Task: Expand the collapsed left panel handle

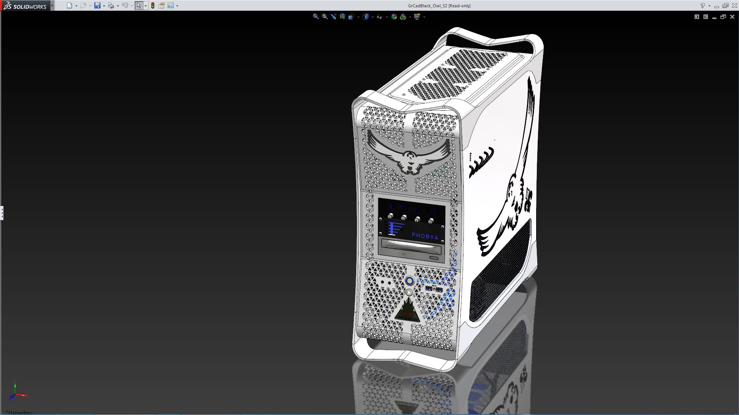Action: [x=2, y=212]
